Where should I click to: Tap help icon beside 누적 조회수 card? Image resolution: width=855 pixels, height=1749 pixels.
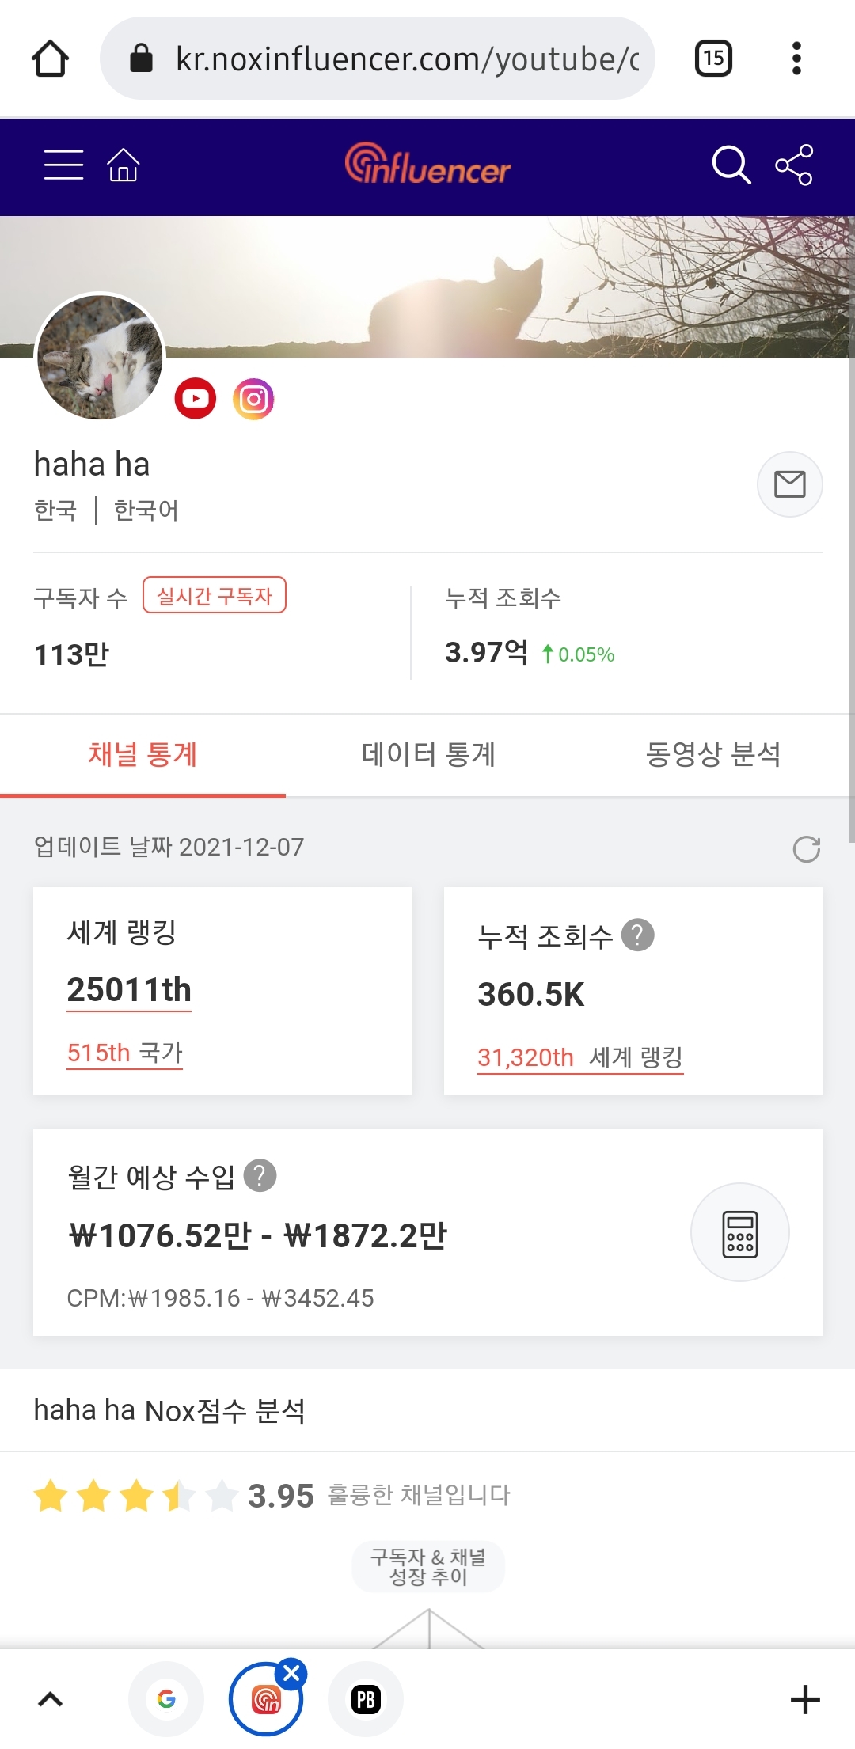pos(638,935)
